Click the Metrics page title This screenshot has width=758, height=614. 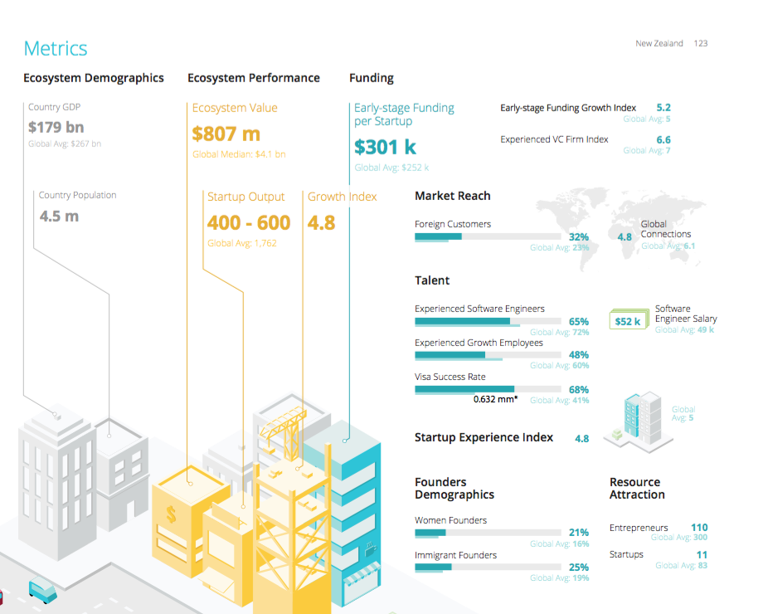tap(56, 48)
